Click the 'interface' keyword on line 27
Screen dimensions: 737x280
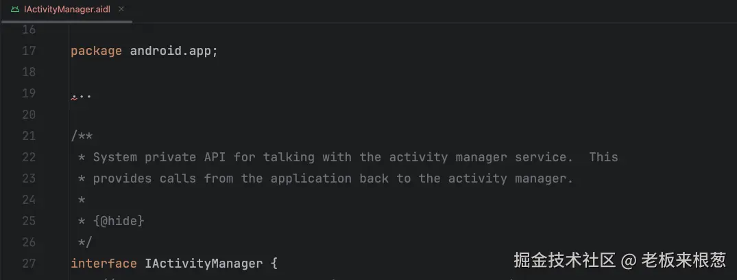click(x=104, y=264)
